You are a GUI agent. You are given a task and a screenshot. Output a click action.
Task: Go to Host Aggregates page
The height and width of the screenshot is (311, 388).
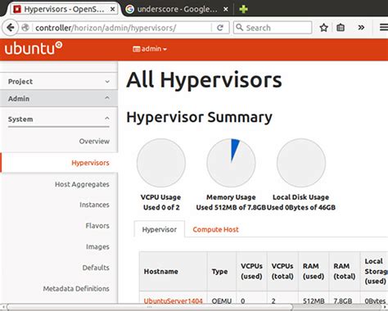click(82, 184)
